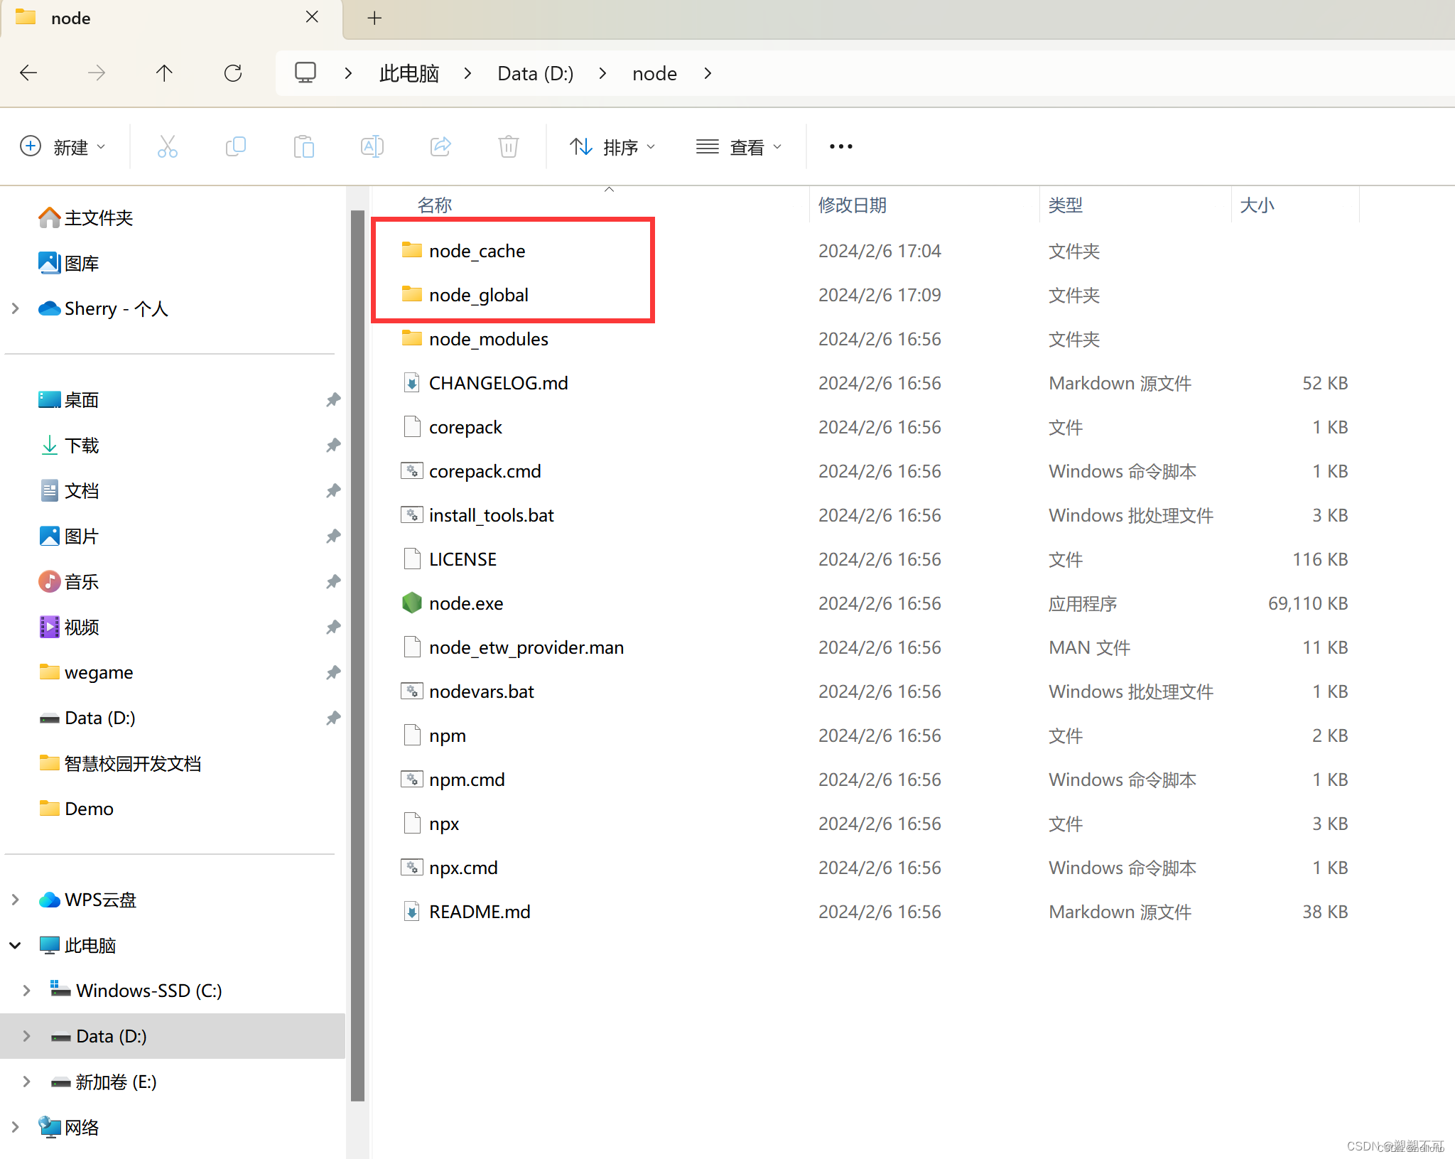Select the node.exe application file

point(466,603)
